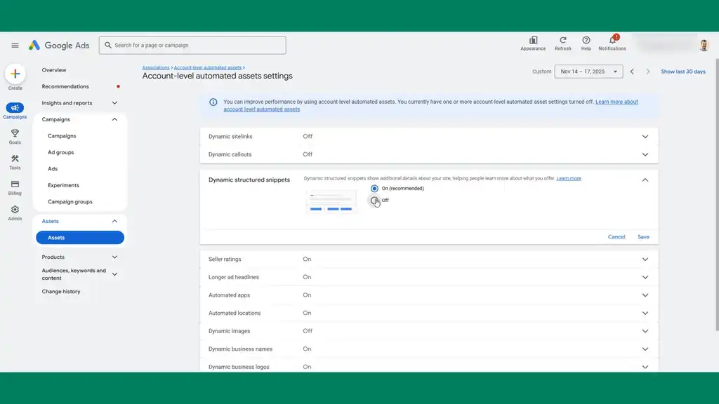Click the Admin gear icon
Viewport: 719px width, 404px height.
point(15,210)
